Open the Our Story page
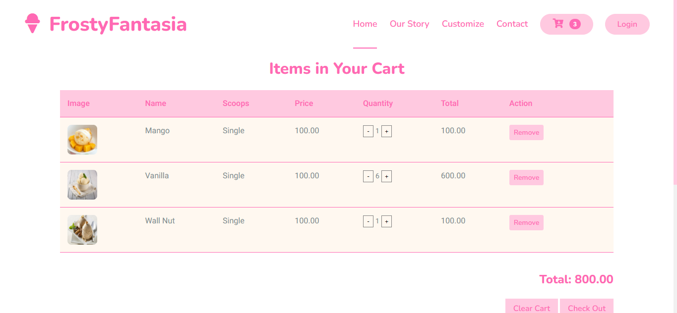Viewport: 677px width, 313px height. [409, 24]
